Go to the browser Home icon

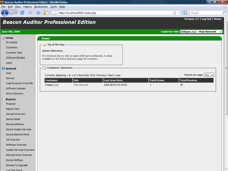pos(38,13)
